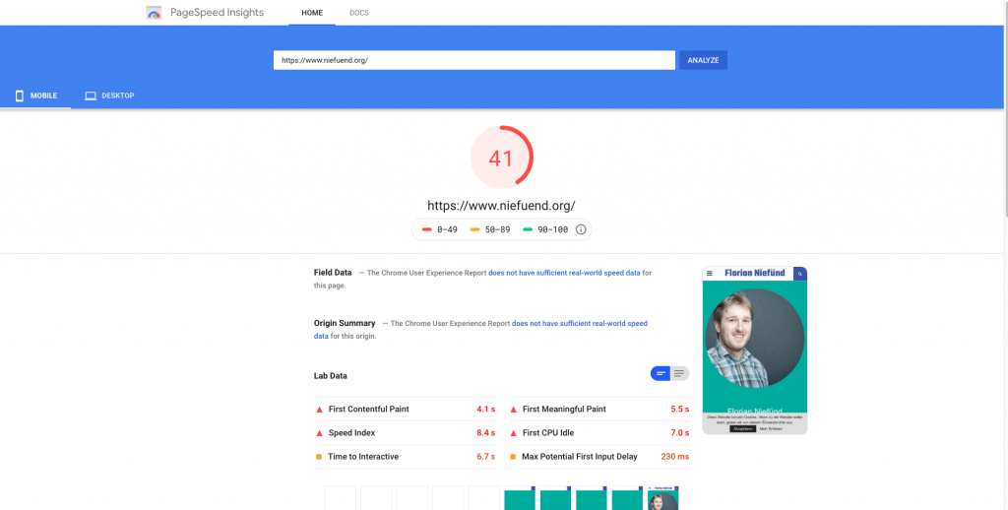This screenshot has height=510, width=1008.
Task: Click the red 0-49 legend swatch
Action: [427, 229]
